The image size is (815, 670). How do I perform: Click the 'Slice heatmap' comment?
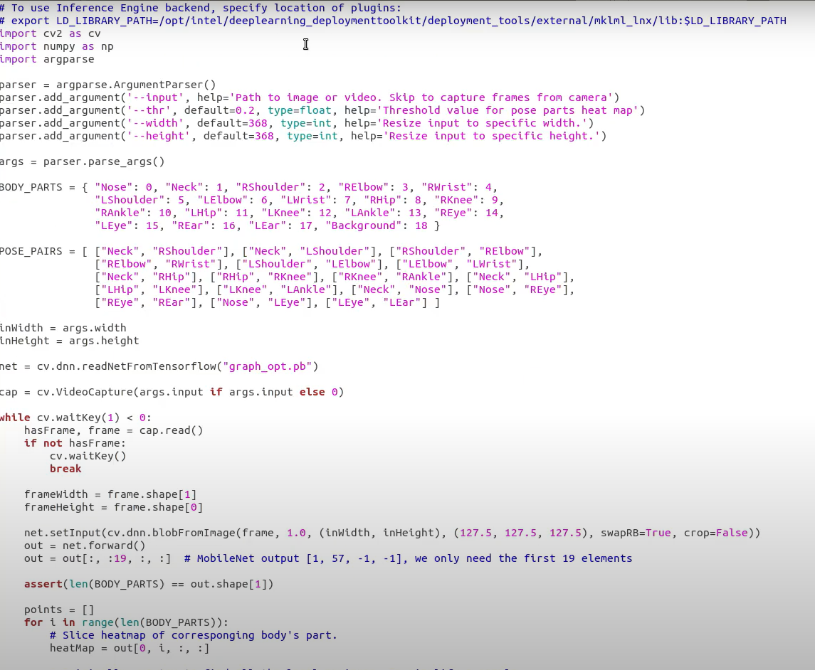click(194, 635)
